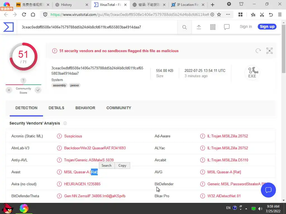
Task: Open the similarity graph icon
Action: [270, 51]
